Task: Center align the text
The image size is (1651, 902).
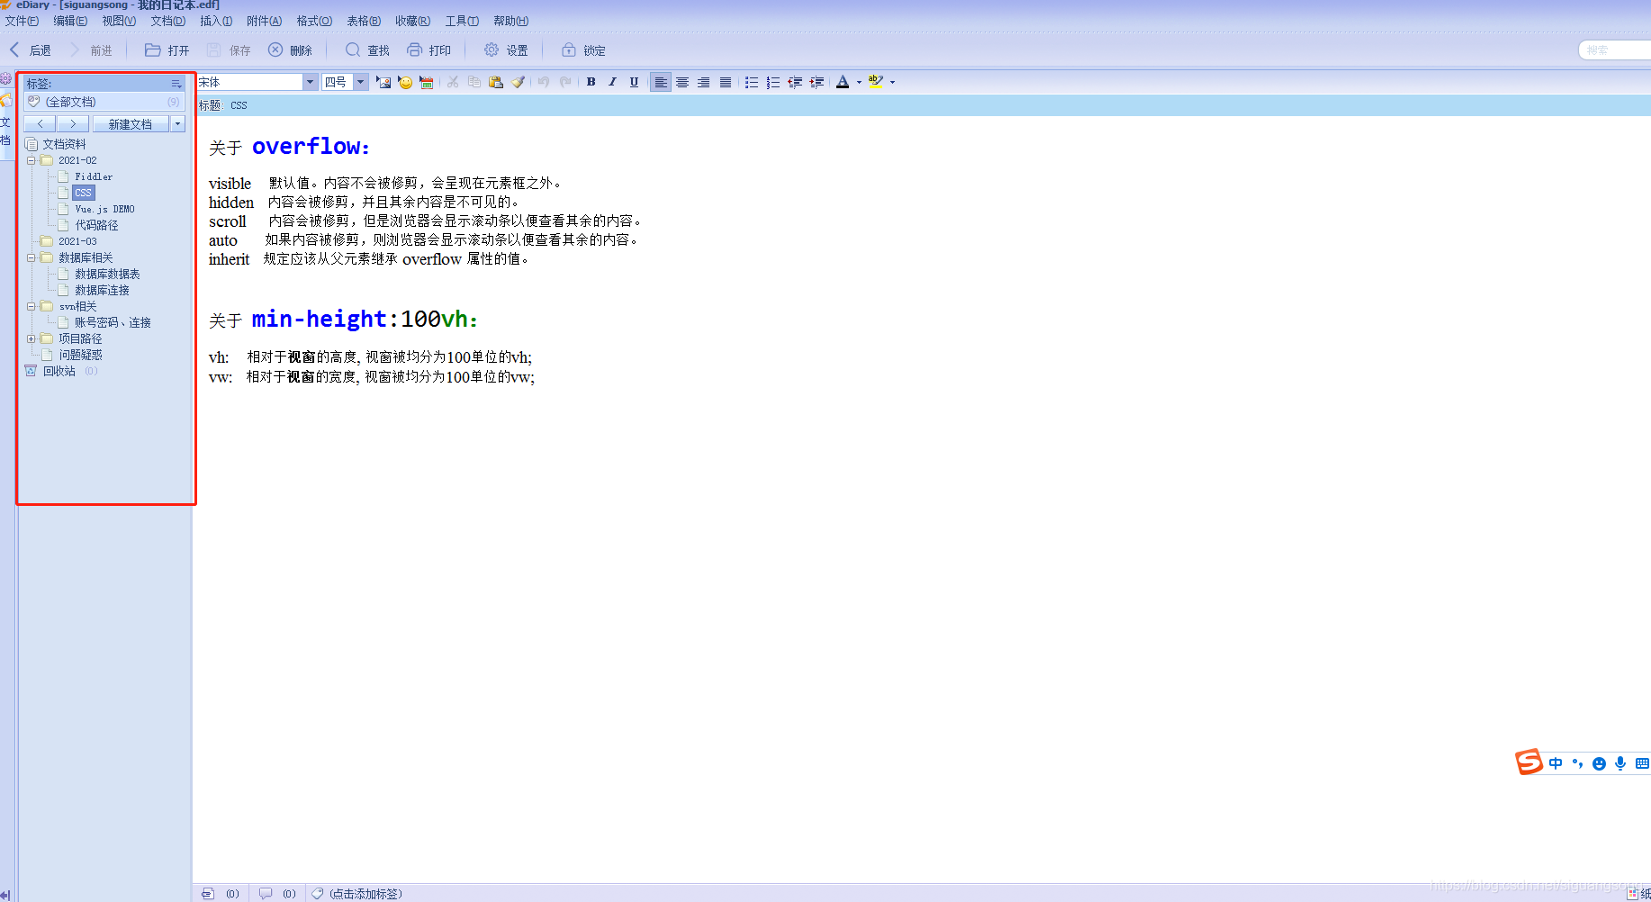Action: point(682,82)
